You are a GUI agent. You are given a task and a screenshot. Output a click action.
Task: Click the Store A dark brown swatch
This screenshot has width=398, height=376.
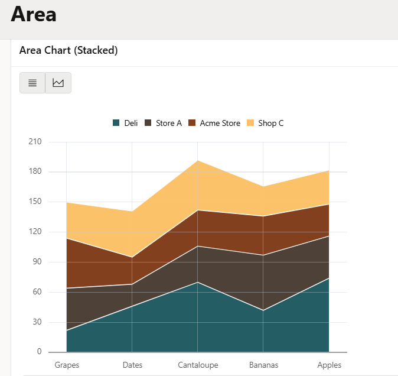coord(148,123)
